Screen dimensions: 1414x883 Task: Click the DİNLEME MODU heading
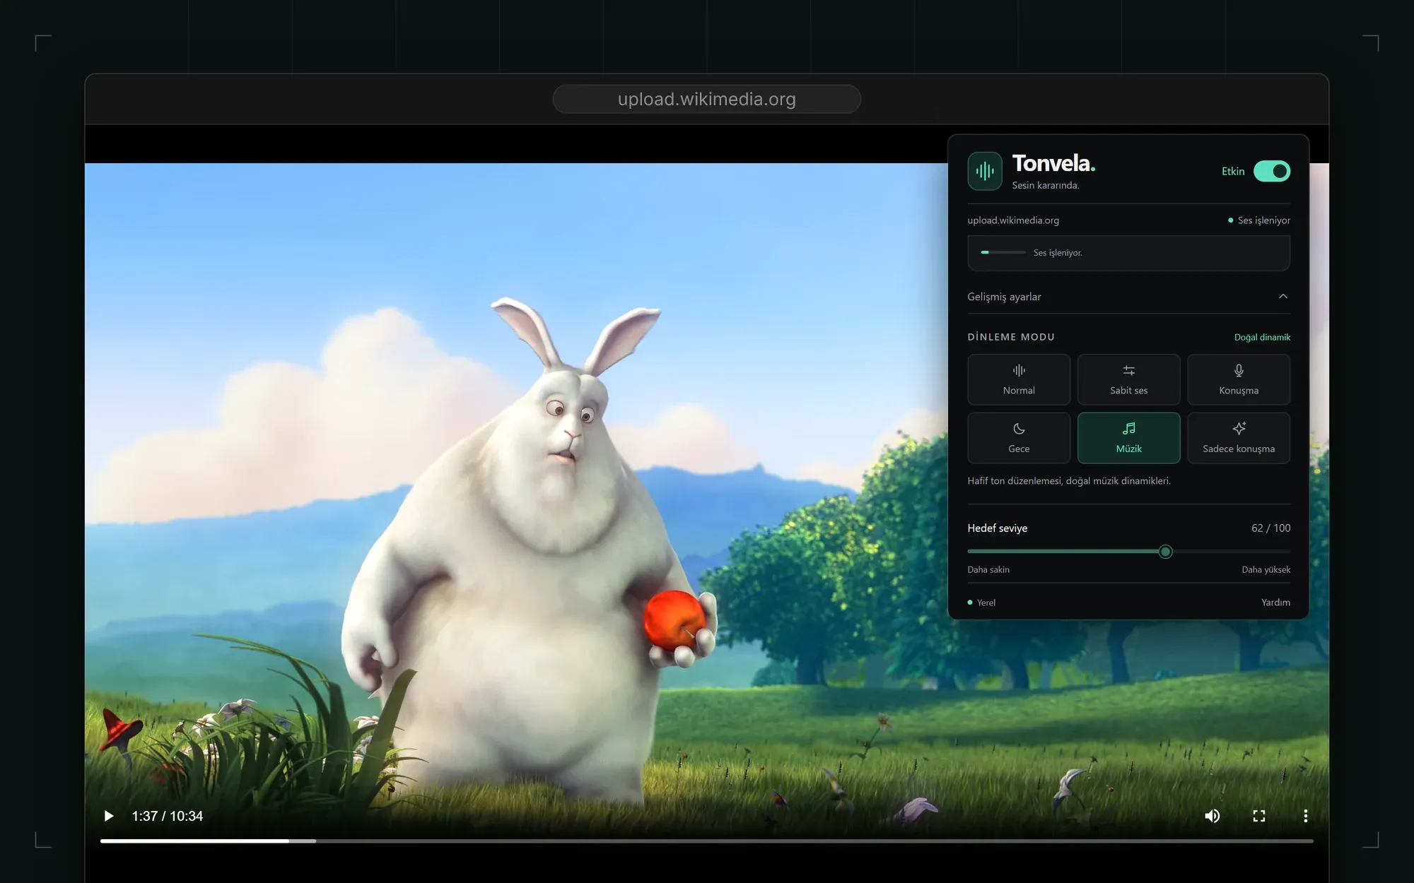click(x=1011, y=337)
